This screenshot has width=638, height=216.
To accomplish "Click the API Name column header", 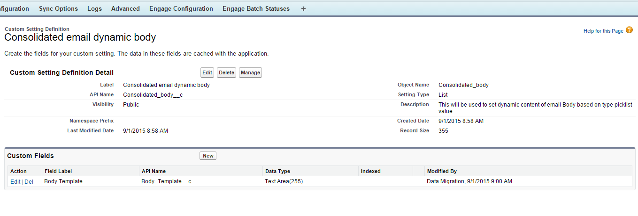I will (x=154, y=171).
